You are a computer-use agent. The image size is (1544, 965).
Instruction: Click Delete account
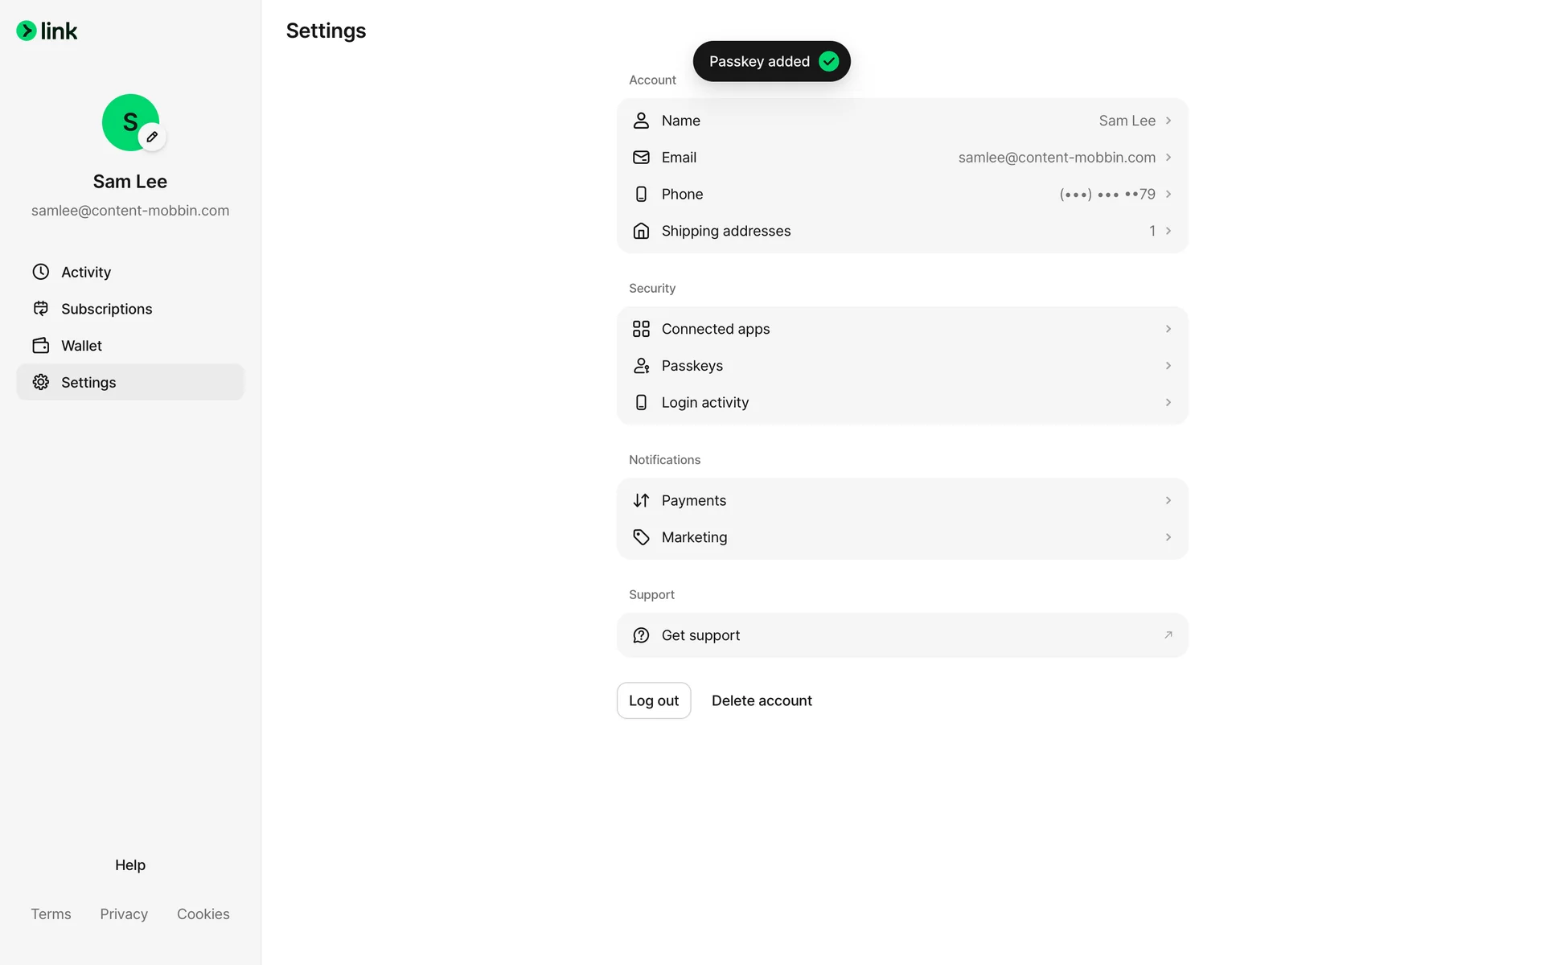[x=762, y=700]
